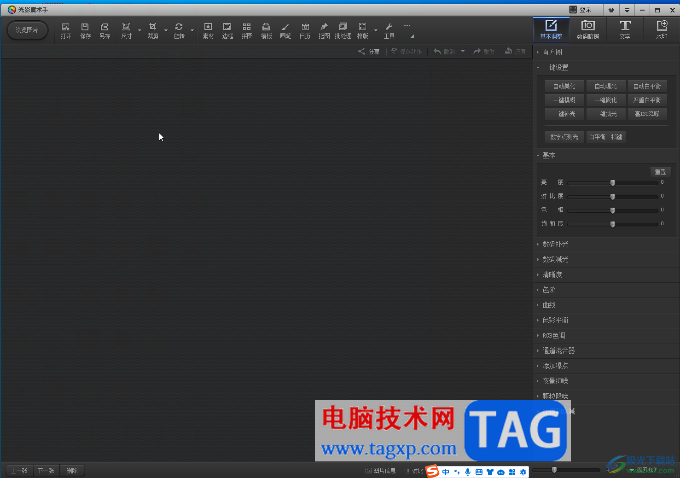Open an image with 打开 icon
This screenshot has width=680, height=478.
click(66, 30)
